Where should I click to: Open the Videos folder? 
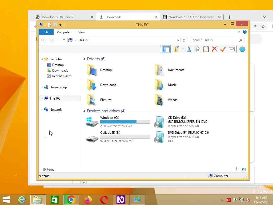tap(166, 100)
